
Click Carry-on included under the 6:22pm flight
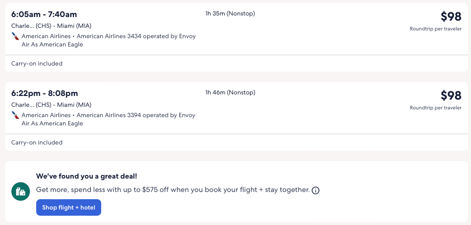click(37, 142)
